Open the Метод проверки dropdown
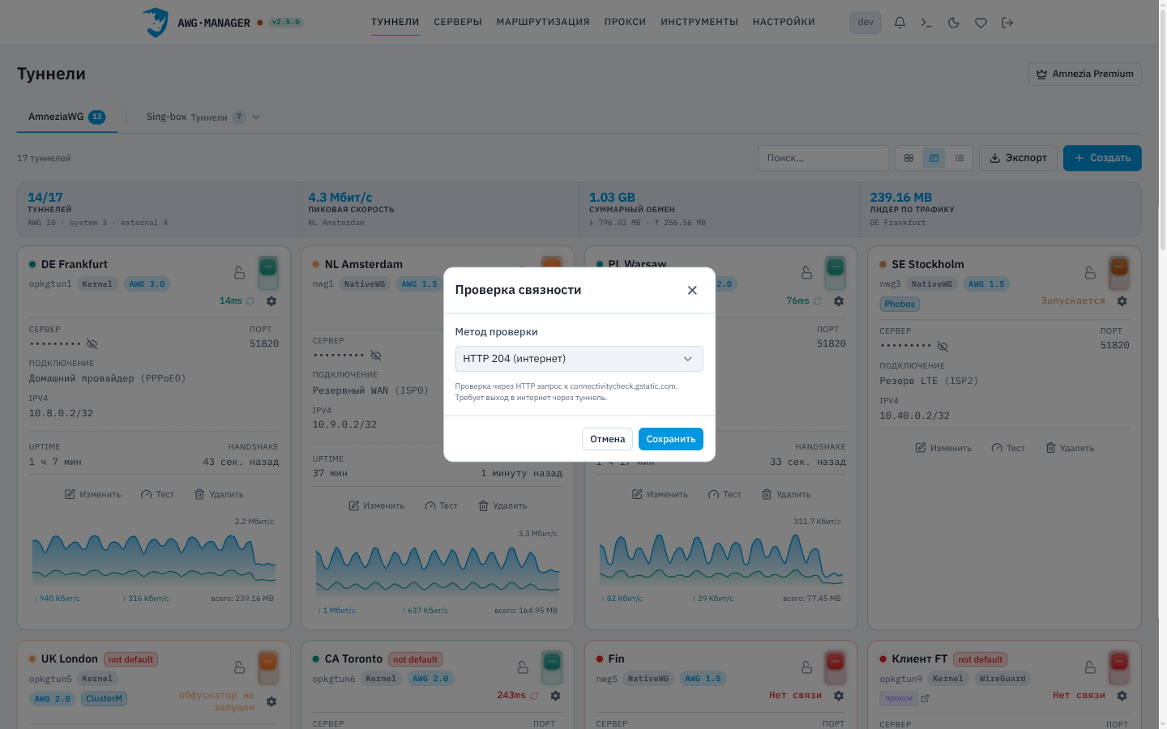This screenshot has width=1167, height=729. pyautogui.click(x=579, y=359)
